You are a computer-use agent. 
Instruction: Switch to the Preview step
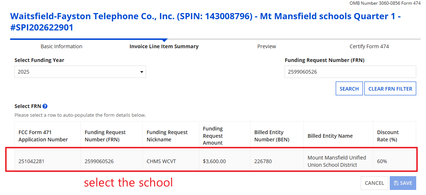pos(266,46)
